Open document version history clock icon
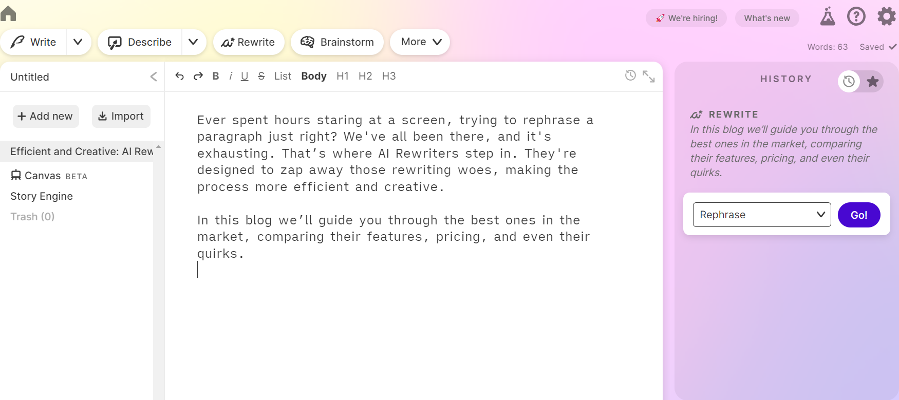The height and width of the screenshot is (400, 899). click(x=630, y=75)
